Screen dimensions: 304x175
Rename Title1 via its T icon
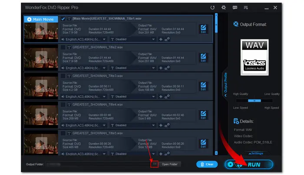coord(69,19)
